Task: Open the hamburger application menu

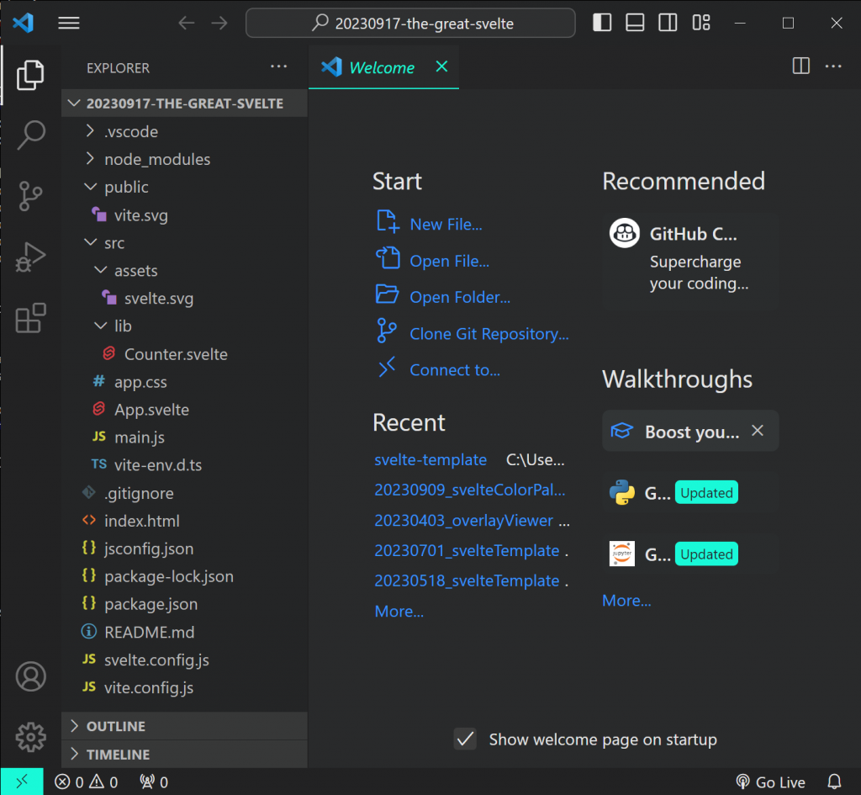Action: pos(69,23)
